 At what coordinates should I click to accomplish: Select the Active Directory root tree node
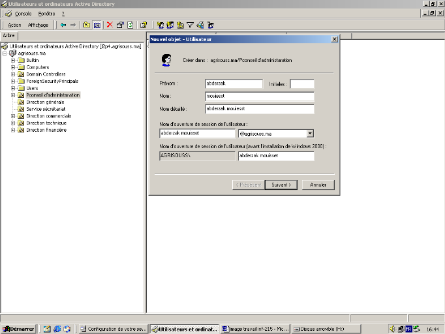point(75,46)
